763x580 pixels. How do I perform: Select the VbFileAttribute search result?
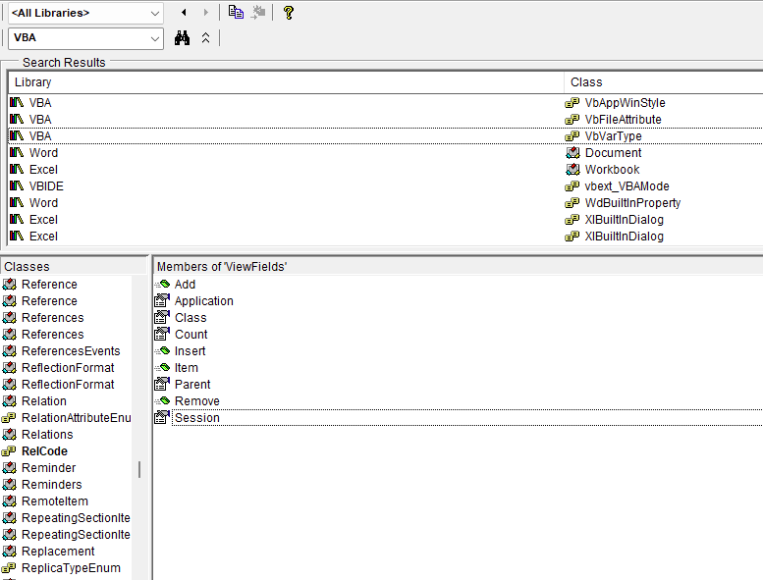click(386, 119)
